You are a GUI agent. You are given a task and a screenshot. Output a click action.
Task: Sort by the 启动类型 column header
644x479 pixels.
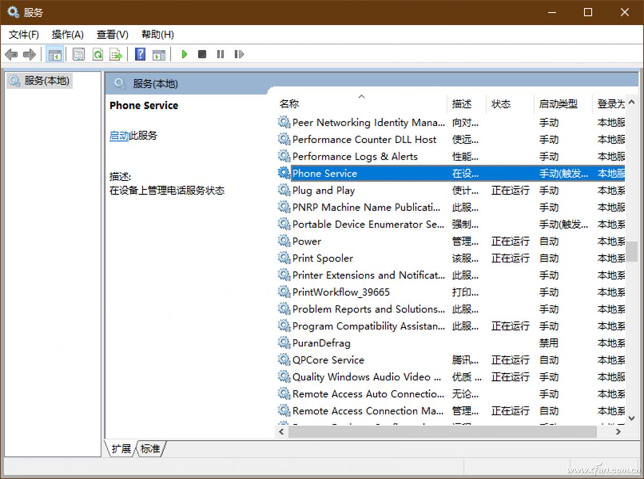(x=563, y=104)
